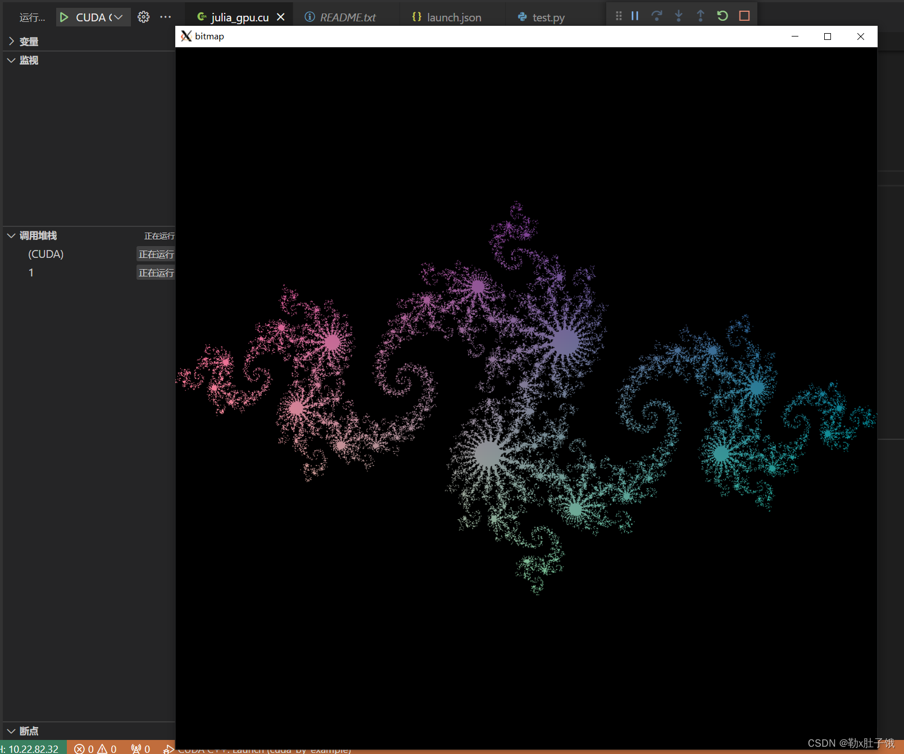Restart the debug session
904x754 pixels.
[723, 16]
